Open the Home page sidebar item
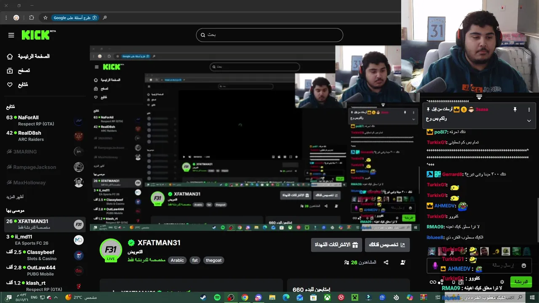 click(x=28, y=56)
